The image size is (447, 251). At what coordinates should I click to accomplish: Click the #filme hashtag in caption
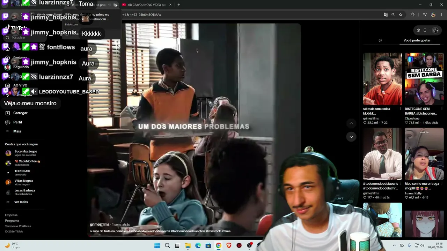[x=226, y=231]
